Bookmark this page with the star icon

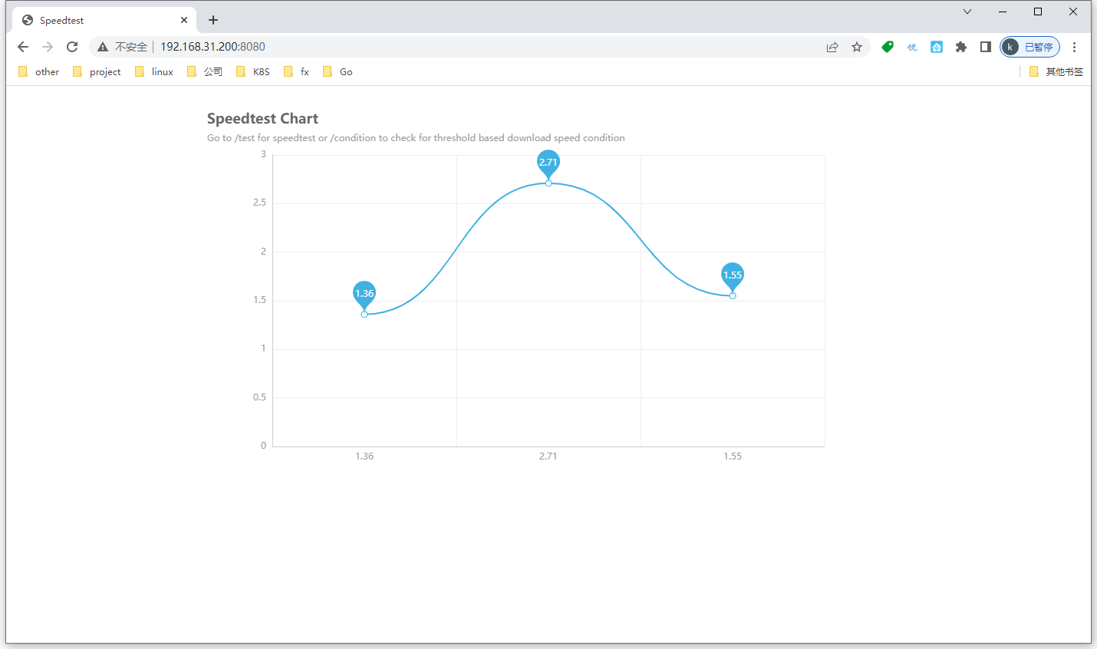(x=857, y=47)
